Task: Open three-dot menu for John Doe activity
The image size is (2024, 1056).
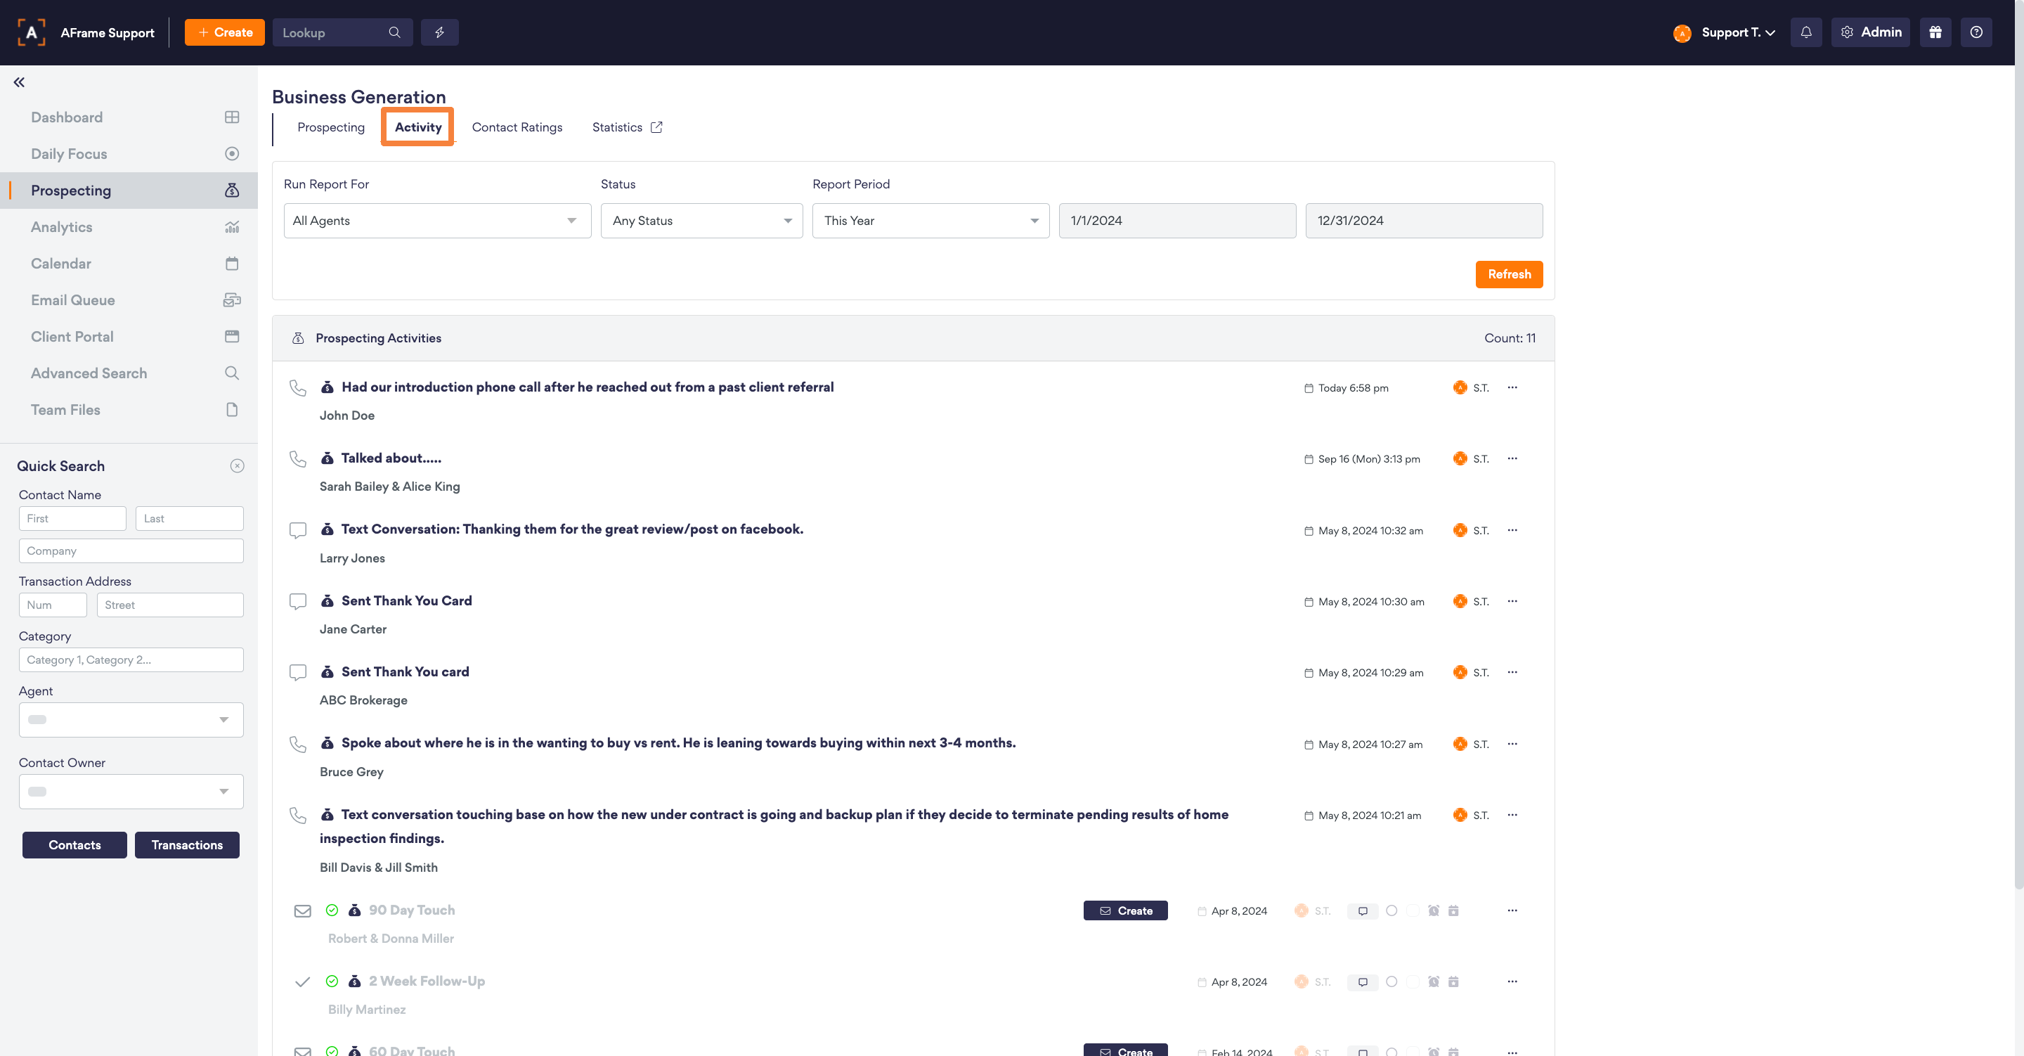Action: [x=1512, y=387]
